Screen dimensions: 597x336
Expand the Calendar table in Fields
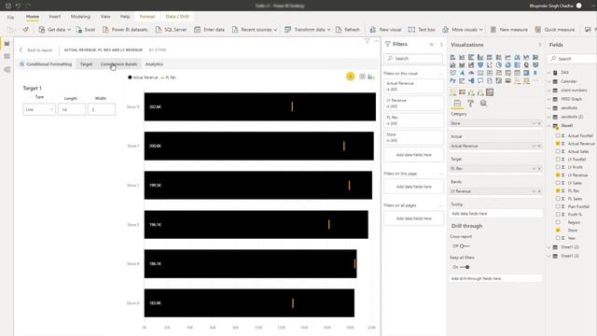coord(548,81)
